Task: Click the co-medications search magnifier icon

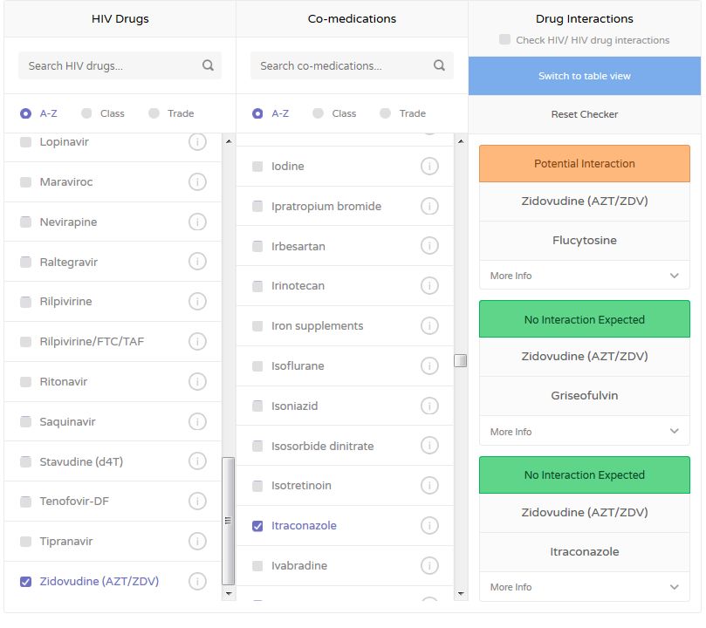Action: [x=439, y=65]
